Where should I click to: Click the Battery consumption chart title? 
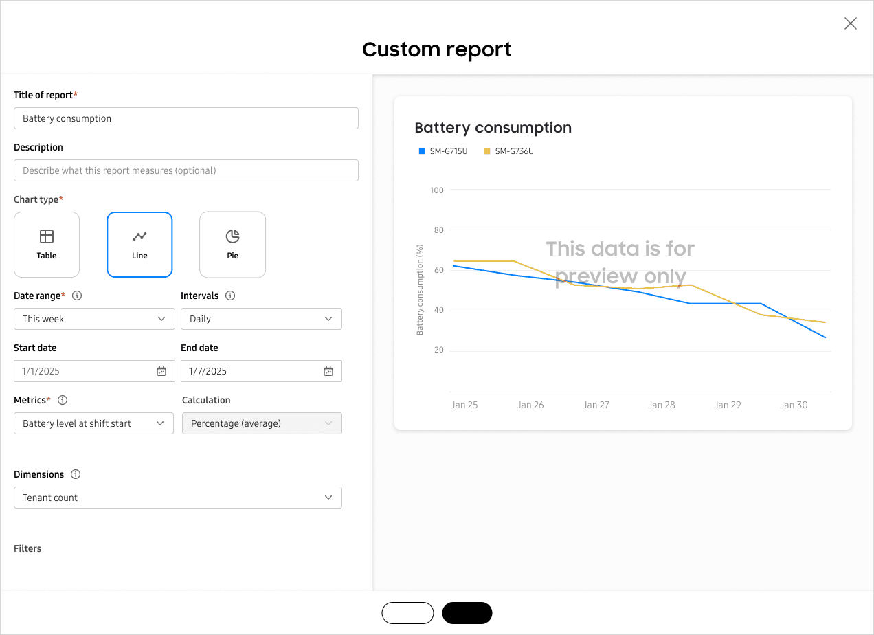coord(493,128)
